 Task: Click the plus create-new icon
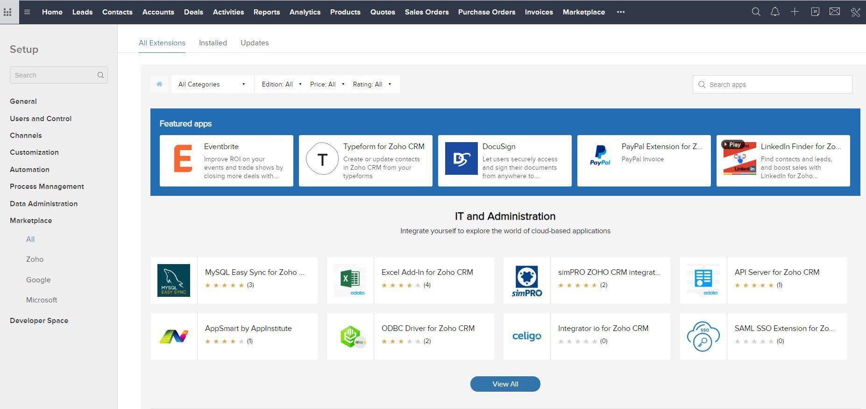(x=795, y=12)
